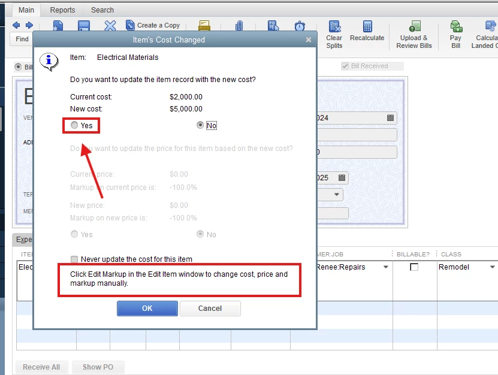Close the Item's Cost Changed dialog

click(x=309, y=40)
